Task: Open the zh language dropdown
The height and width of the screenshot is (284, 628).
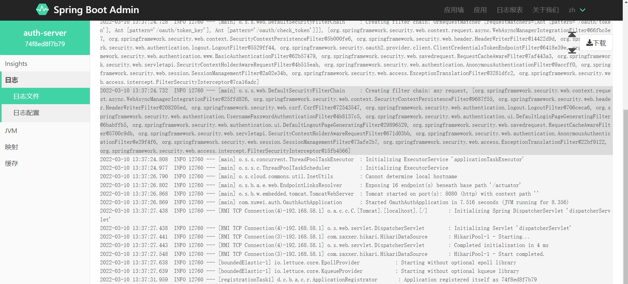Action: [x=577, y=10]
